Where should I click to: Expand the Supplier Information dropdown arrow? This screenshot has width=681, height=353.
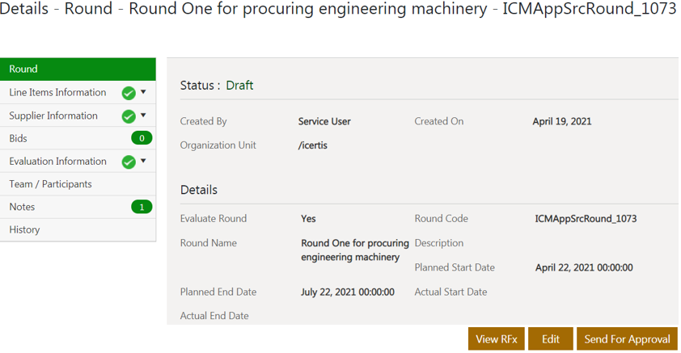pyautogui.click(x=144, y=116)
